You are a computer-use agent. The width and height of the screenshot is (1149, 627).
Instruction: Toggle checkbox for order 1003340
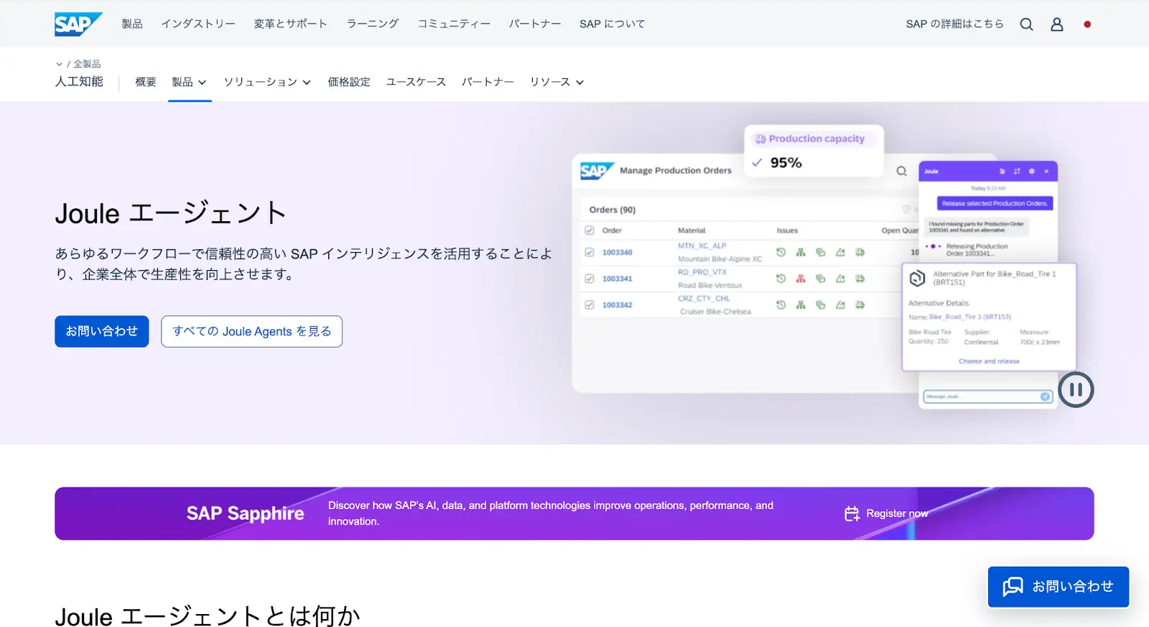590,252
